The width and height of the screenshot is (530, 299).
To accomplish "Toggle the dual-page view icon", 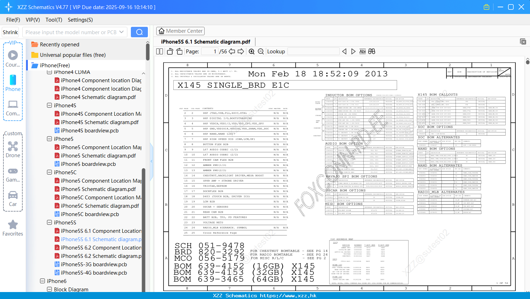I will 159,52.
